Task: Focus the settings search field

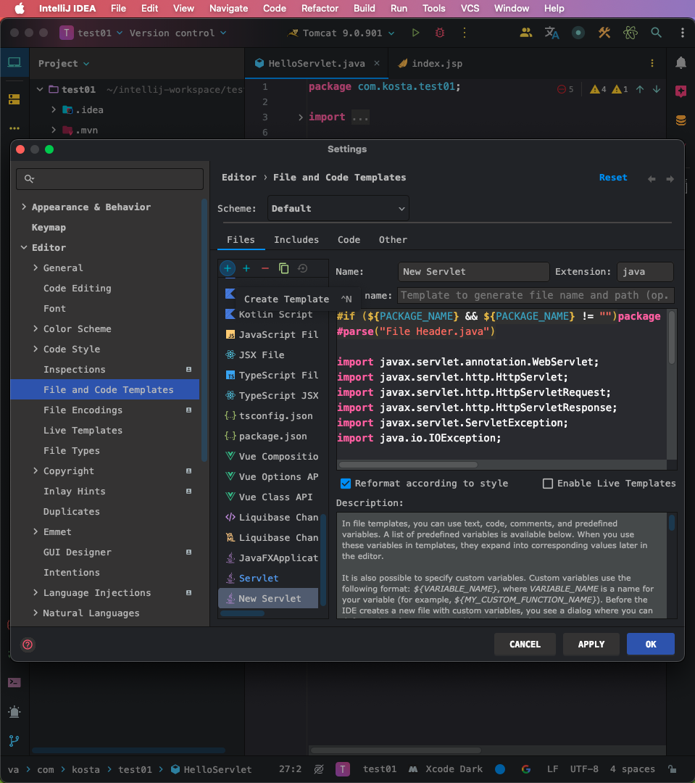Action: pyautogui.click(x=110, y=179)
